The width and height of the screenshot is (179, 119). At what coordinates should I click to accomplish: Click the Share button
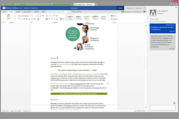(x=120, y=8)
